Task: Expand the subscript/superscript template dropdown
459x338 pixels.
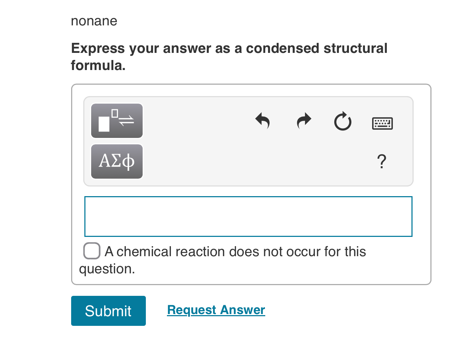Action: tap(117, 121)
